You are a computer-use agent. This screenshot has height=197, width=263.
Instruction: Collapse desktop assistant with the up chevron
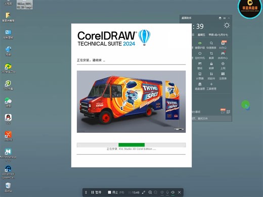tap(229, 18)
